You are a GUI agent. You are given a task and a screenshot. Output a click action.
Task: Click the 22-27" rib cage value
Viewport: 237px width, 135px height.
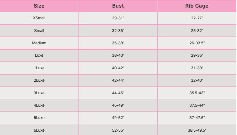(x=197, y=18)
